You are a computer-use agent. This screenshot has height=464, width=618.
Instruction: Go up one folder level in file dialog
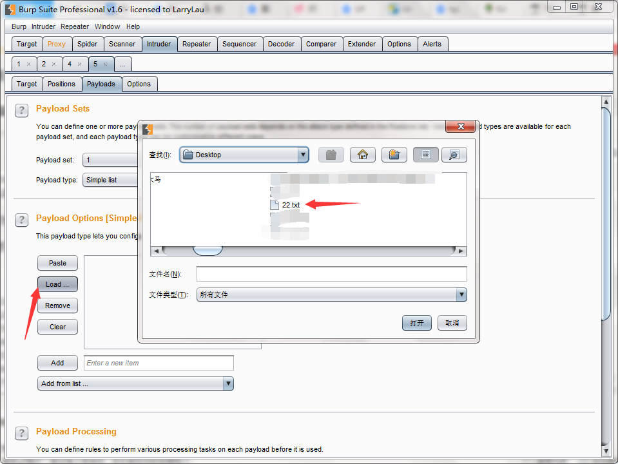[x=331, y=155]
